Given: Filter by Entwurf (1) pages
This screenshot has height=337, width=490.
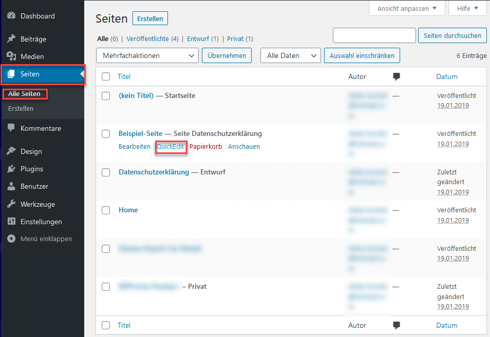Looking at the screenshot, I should 203,38.
